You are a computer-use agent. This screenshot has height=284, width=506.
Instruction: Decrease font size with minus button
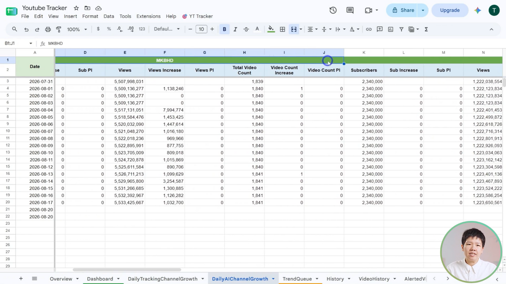point(190,29)
